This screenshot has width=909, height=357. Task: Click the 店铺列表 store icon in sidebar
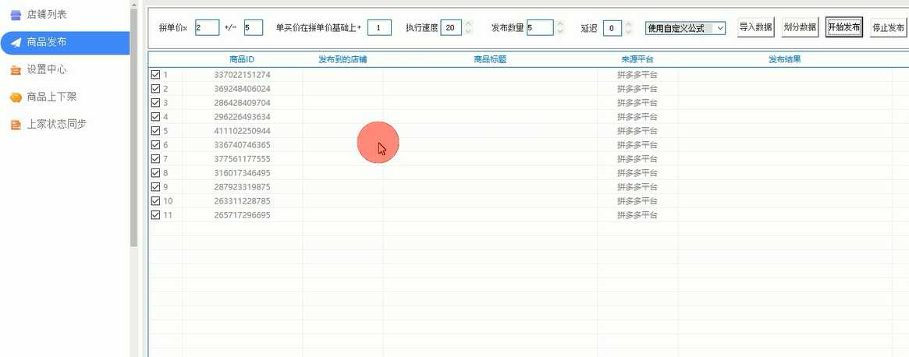16,15
